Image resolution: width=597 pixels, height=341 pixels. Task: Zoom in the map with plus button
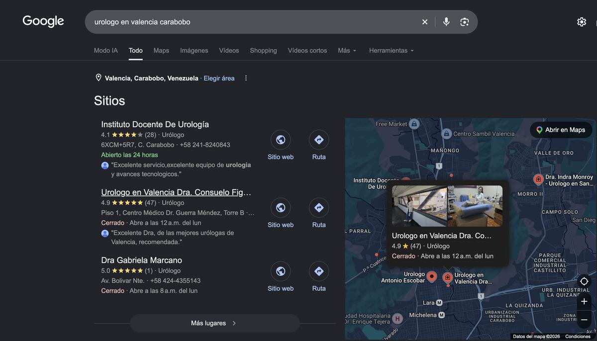point(584,302)
